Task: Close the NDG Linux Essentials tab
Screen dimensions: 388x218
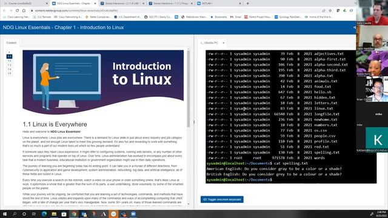Action: point(95,4)
